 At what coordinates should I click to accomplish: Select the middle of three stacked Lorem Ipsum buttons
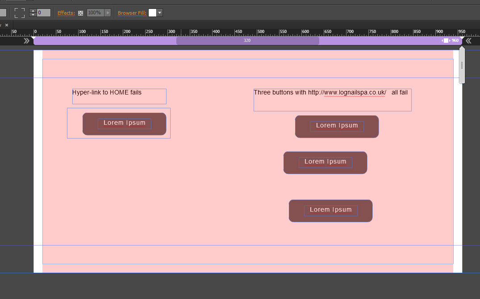325,163
